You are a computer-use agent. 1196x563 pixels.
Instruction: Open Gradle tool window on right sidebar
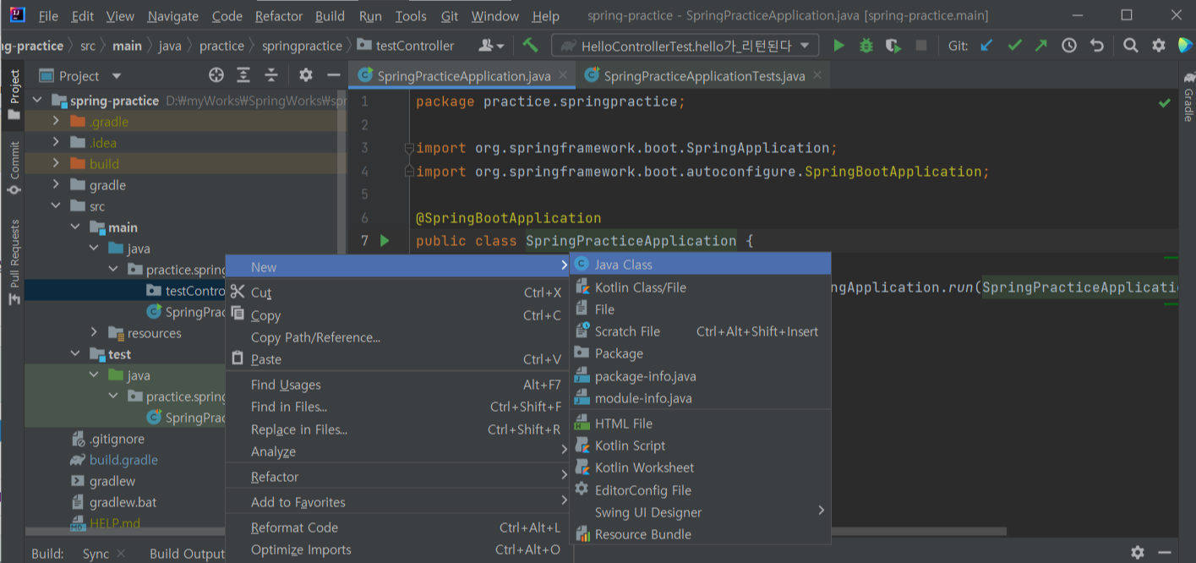pyautogui.click(x=1188, y=97)
